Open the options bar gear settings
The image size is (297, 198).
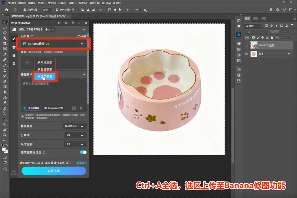coord(145,10)
